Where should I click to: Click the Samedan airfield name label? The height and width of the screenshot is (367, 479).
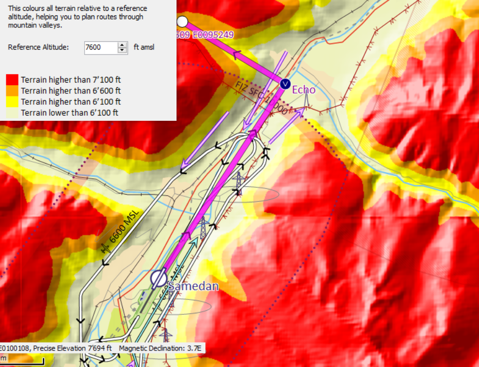(x=194, y=286)
